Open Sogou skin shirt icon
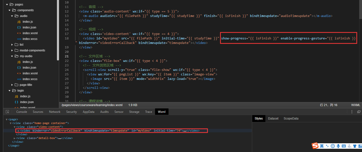362x152 pixels. pos(355,146)
